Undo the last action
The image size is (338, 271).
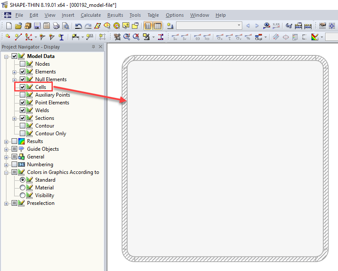pyautogui.click(x=78, y=26)
